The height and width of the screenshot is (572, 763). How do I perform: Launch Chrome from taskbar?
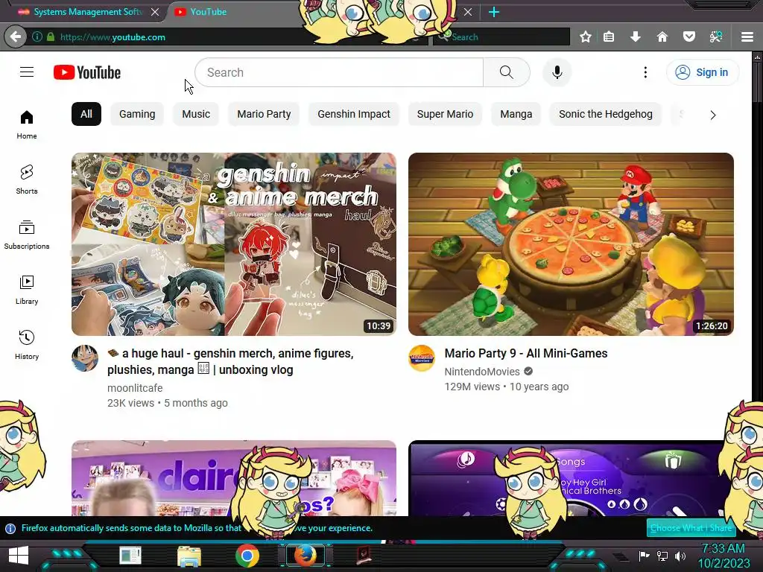(247, 556)
